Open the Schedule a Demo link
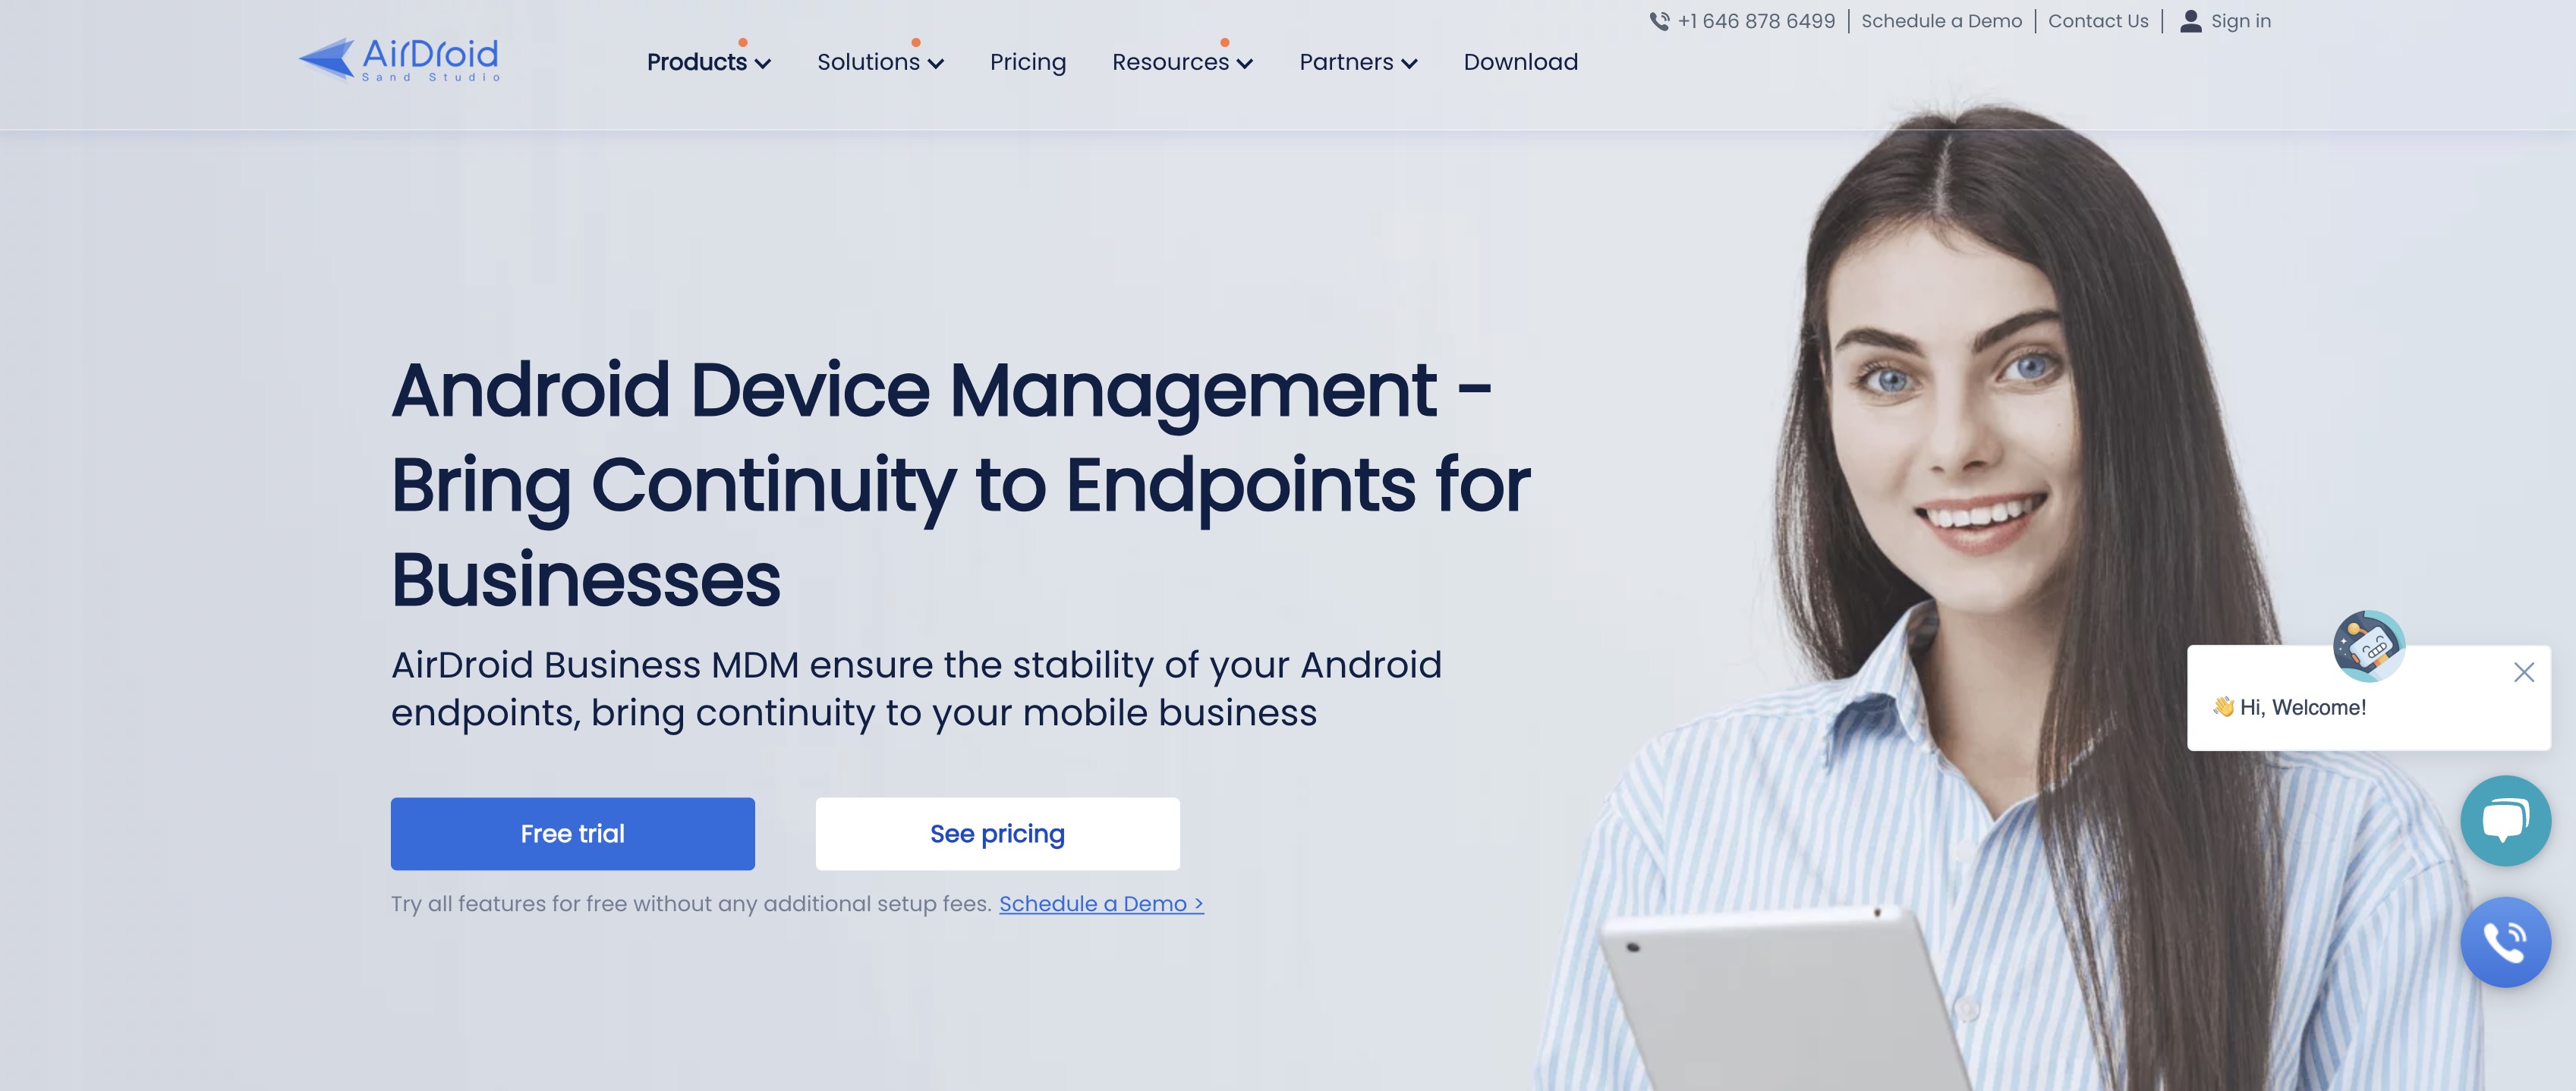 (x=1940, y=20)
